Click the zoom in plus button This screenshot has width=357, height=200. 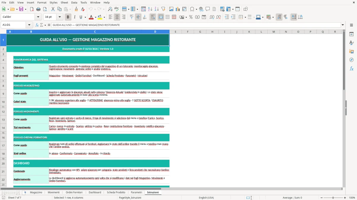[x=345, y=198]
